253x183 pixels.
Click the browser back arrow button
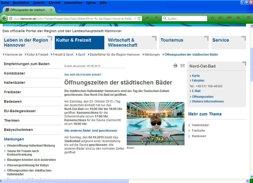pyautogui.click(x=5, y=18)
